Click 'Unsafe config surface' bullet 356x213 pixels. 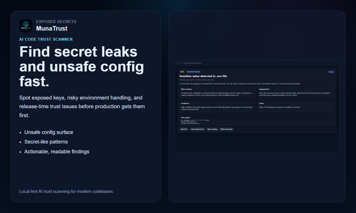tap(49, 132)
